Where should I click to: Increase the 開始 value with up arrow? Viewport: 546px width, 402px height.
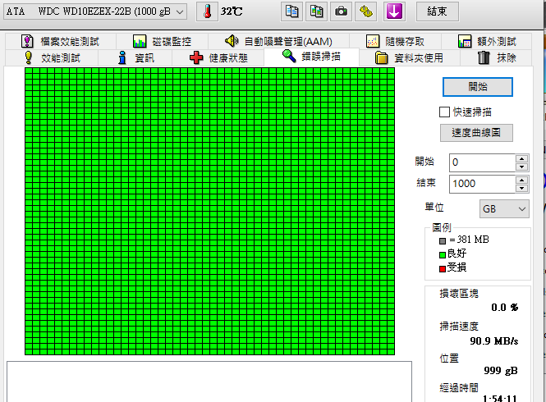point(521,158)
